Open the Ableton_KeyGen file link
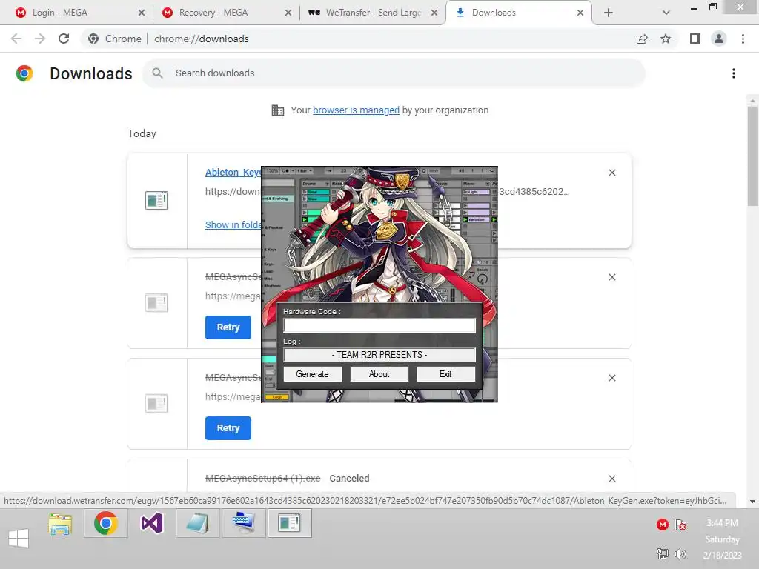Screen dimensions: 759x569 pos(233,172)
